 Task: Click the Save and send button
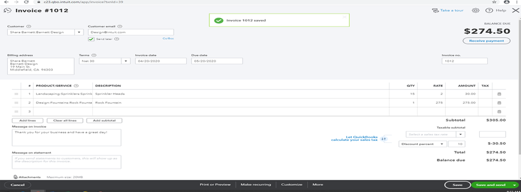491,185
